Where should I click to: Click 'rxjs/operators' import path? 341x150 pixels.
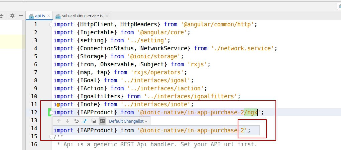[x=157, y=72]
